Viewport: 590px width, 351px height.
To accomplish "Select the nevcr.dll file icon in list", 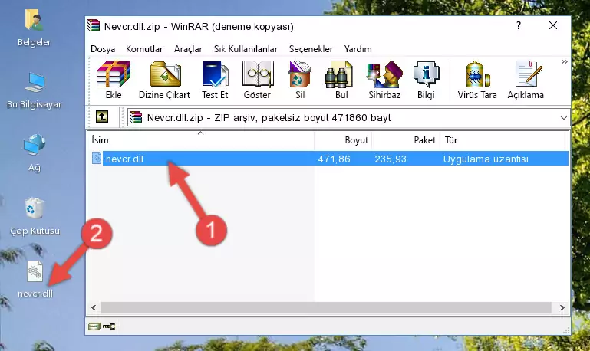I will 97,158.
